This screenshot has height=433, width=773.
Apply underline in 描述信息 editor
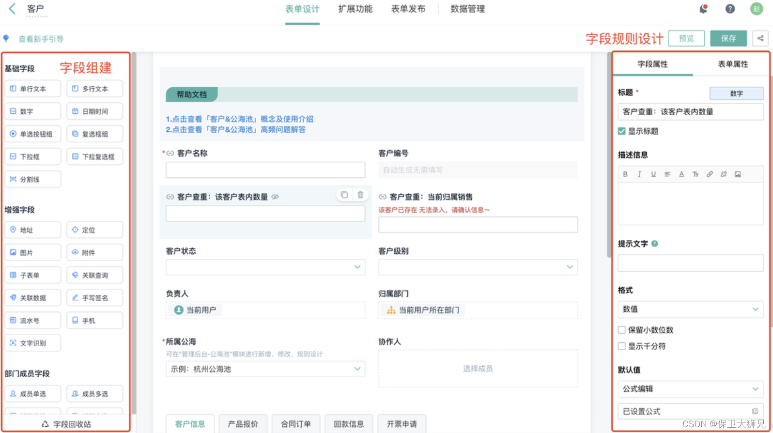(653, 174)
